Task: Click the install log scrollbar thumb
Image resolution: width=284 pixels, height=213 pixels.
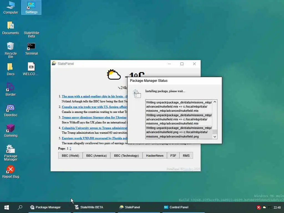Action: (x=215, y=132)
